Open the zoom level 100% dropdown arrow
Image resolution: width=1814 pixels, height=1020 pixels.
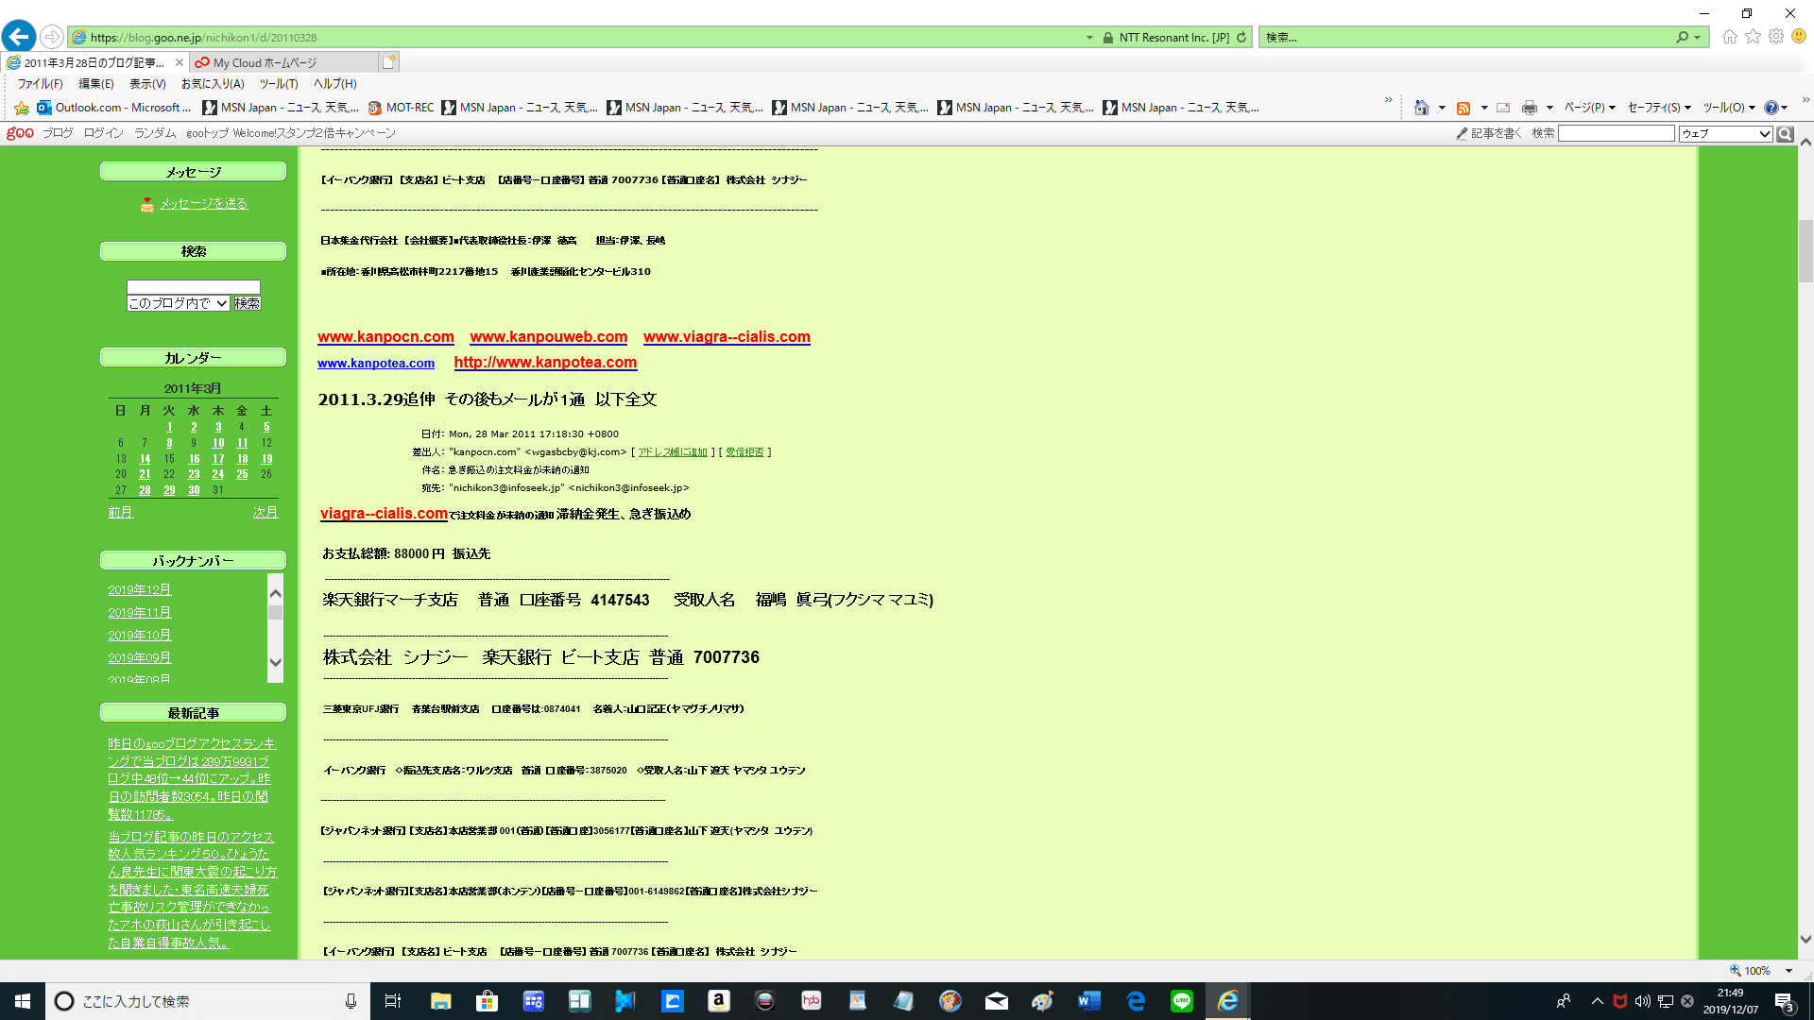(1788, 971)
